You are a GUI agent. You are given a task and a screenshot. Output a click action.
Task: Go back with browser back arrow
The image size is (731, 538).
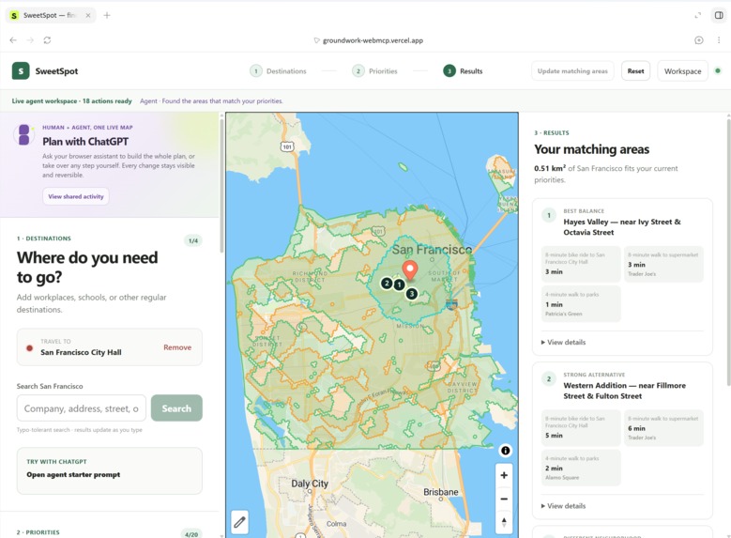[13, 40]
